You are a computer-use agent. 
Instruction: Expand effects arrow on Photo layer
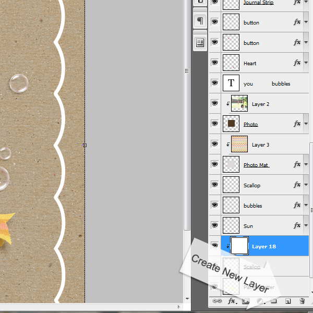click(x=306, y=124)
